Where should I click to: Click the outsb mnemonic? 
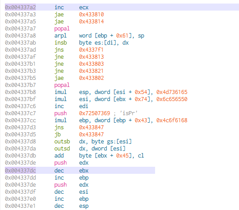tap(62, 142)
